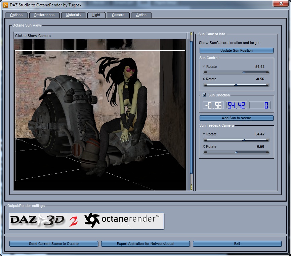The image size is (291, 256).
Task: Click Sun Feeback Camera Y Rotate slider handle
Action: click(x=244, y=140)
